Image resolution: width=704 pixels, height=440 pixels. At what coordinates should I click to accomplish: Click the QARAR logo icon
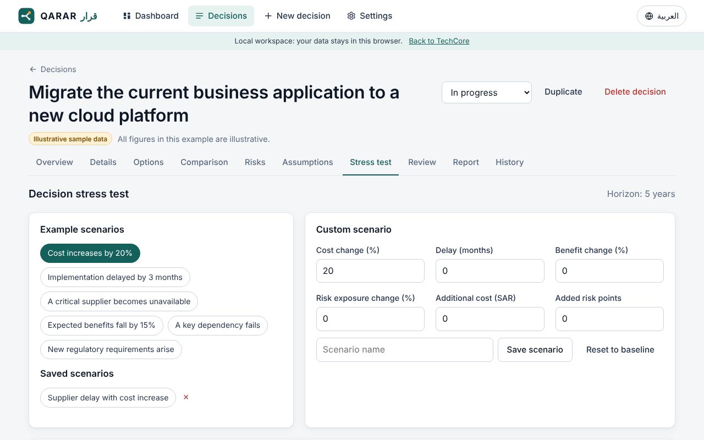click(x=26, y=16)
